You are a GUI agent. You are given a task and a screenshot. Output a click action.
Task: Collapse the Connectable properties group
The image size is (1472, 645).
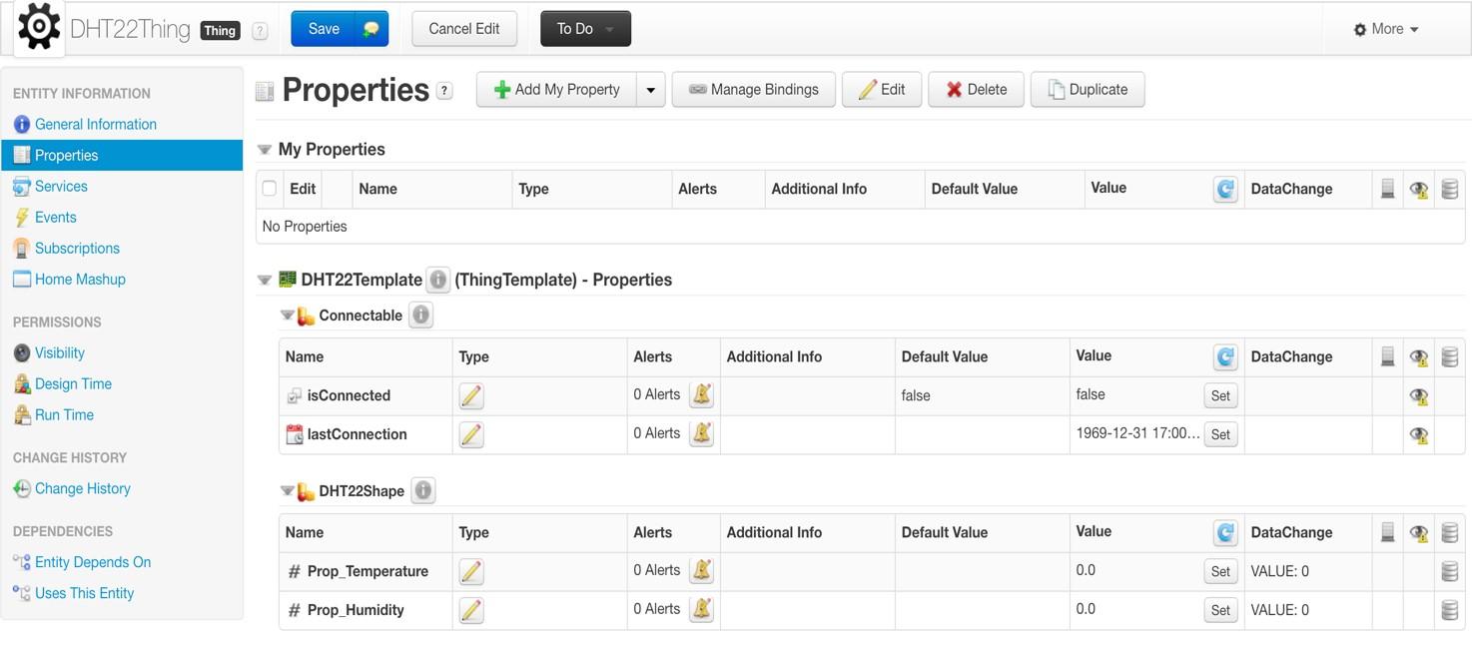click(287, 316)
